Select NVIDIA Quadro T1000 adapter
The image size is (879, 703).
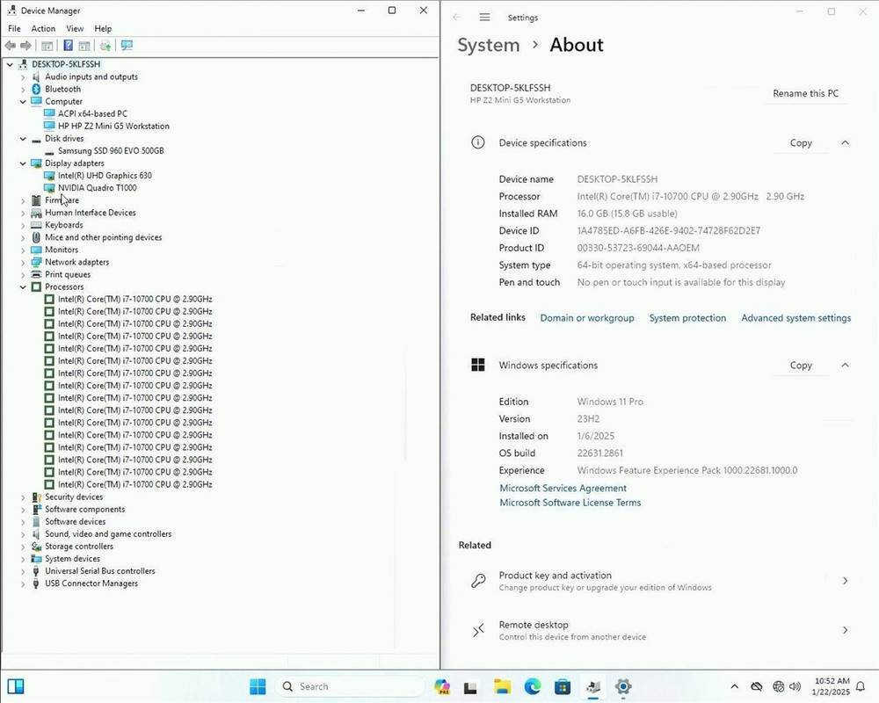(97, 188)
